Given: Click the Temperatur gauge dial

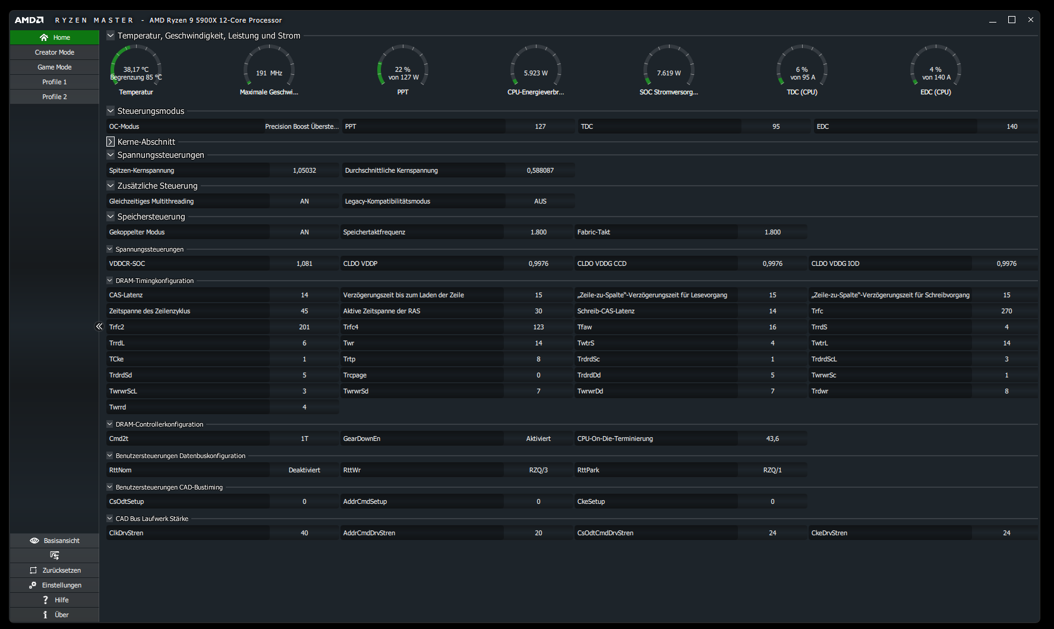Looking at the screenshot, I should [x=136, y=66].
